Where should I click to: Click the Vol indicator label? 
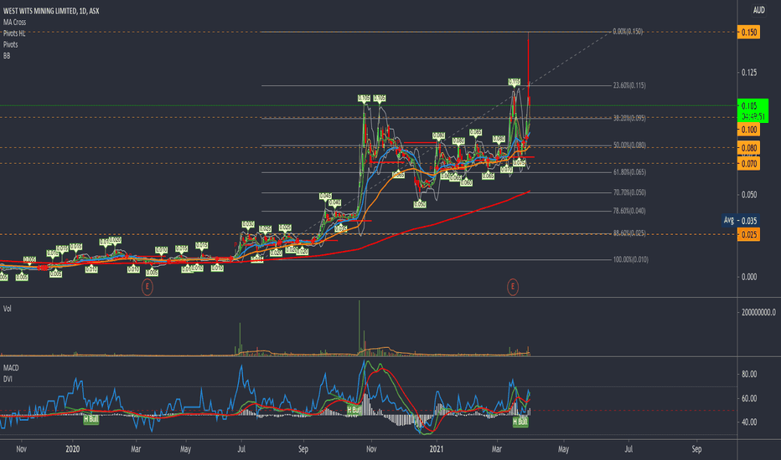[x=7, y=309]
